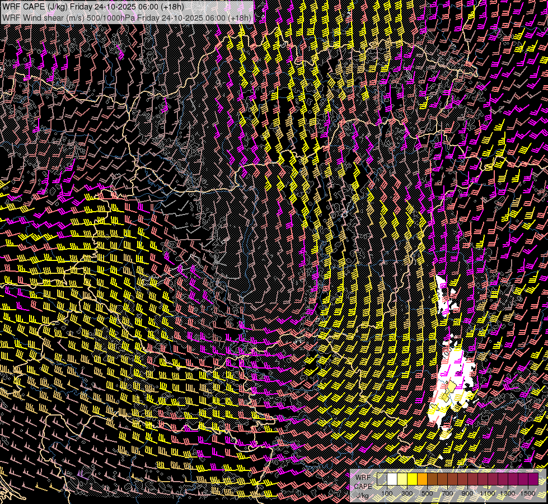Click the J/kg unit label in legend
The height and width of the screenshot is (504, 548).
pos(363,495)
